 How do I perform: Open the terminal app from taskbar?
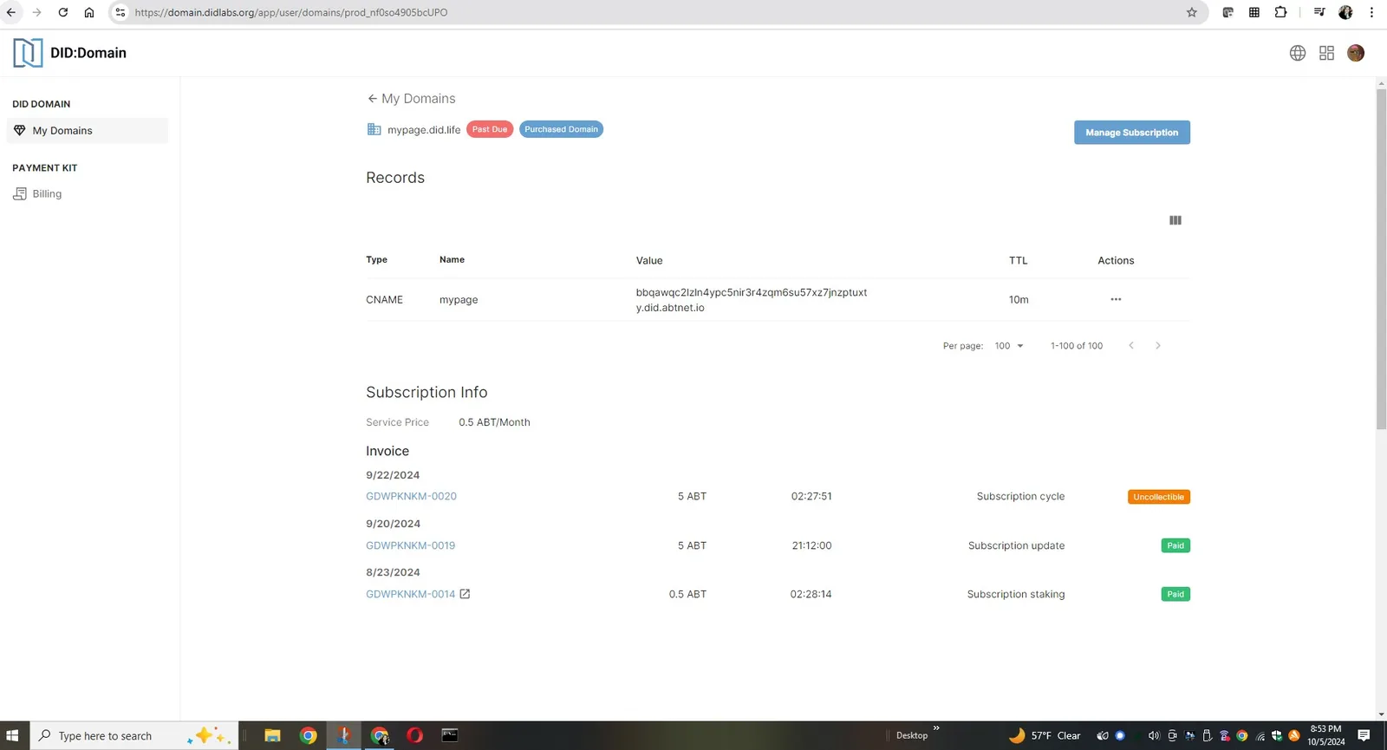point(450,735)
